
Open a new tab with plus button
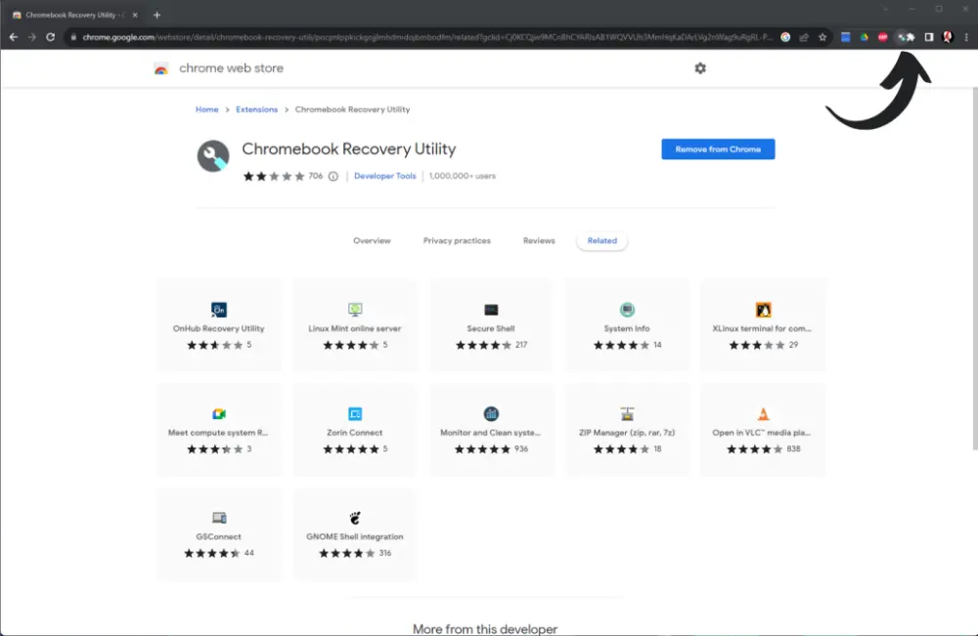click(x=156, y=15)
